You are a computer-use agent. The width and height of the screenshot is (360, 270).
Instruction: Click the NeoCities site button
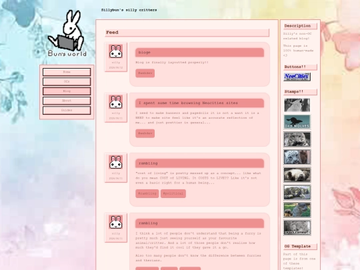pos(297,77)
